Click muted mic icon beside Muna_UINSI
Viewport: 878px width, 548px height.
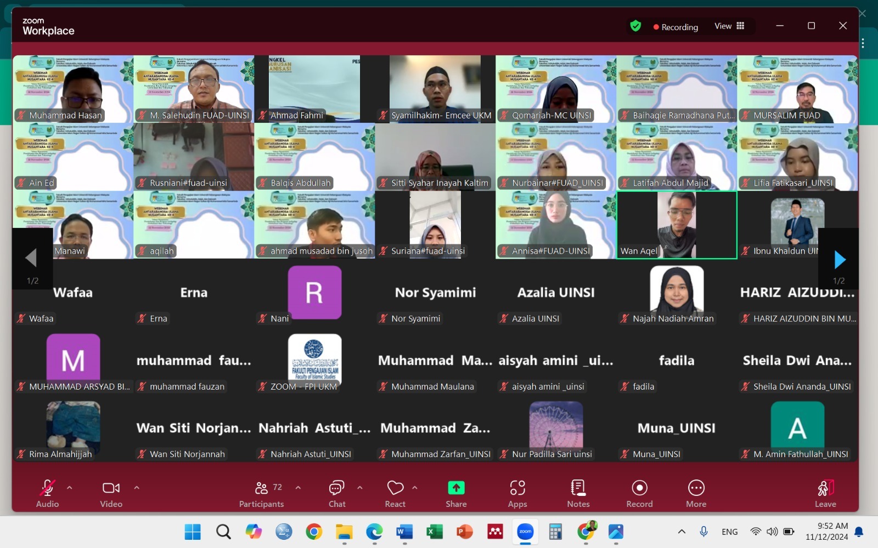click(x=625, y=454)
